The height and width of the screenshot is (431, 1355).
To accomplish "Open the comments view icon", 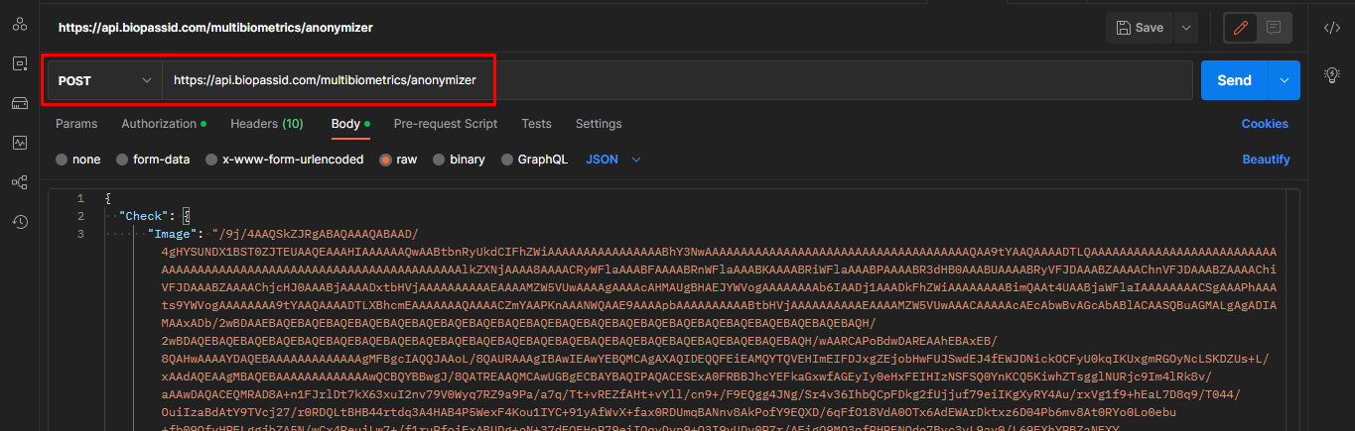I will coord(1274,28).
